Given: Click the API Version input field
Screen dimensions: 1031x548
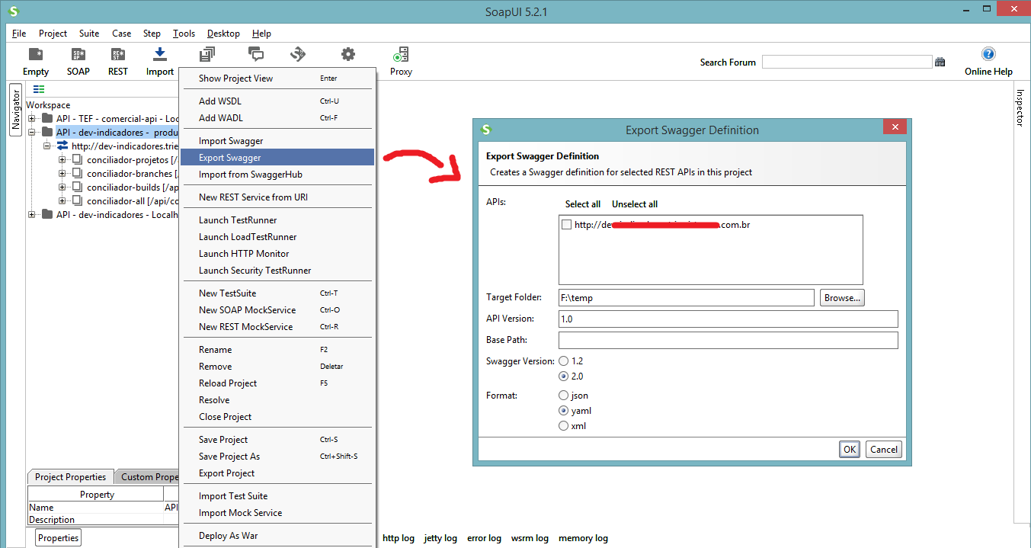Looking at the screenshot, I should click(x=728, y=319).
